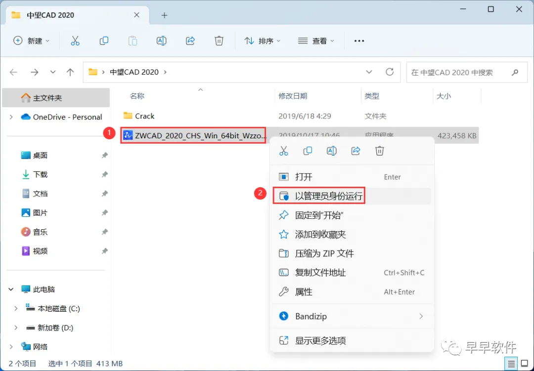This screenshot has height=371, width=534.
Task: Click the Cut icon in the toolbar
Action: tap(75, 41)
